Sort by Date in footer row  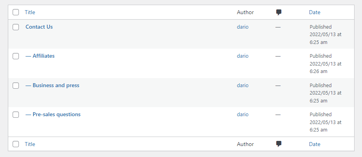(315, 144)
